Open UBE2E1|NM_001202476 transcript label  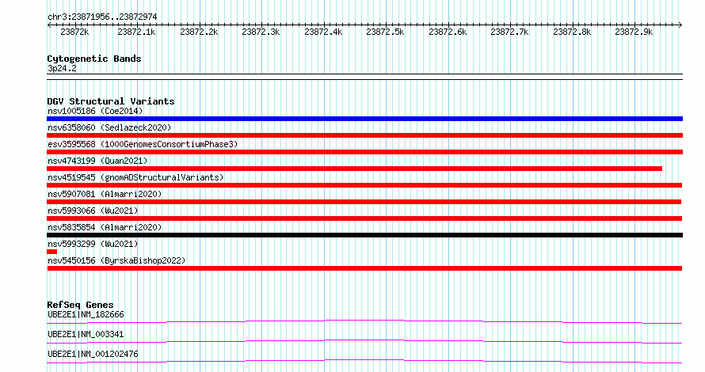click(x=93, y=354)
